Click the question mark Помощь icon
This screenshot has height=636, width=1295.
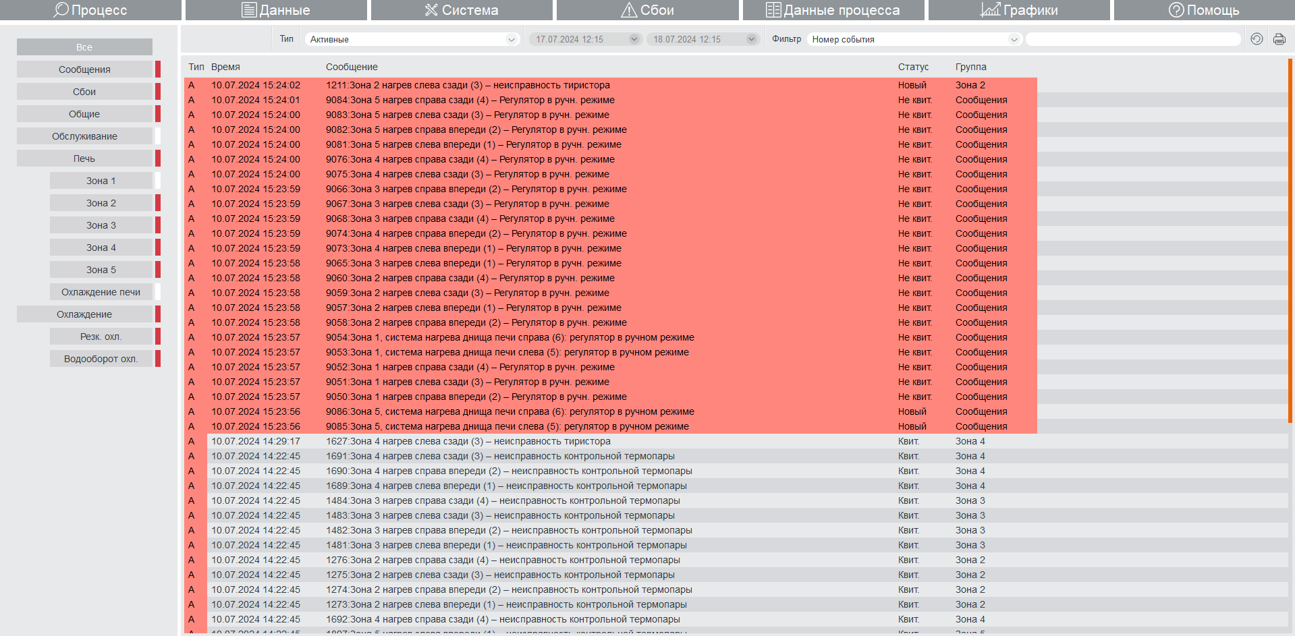(1176, 9)
